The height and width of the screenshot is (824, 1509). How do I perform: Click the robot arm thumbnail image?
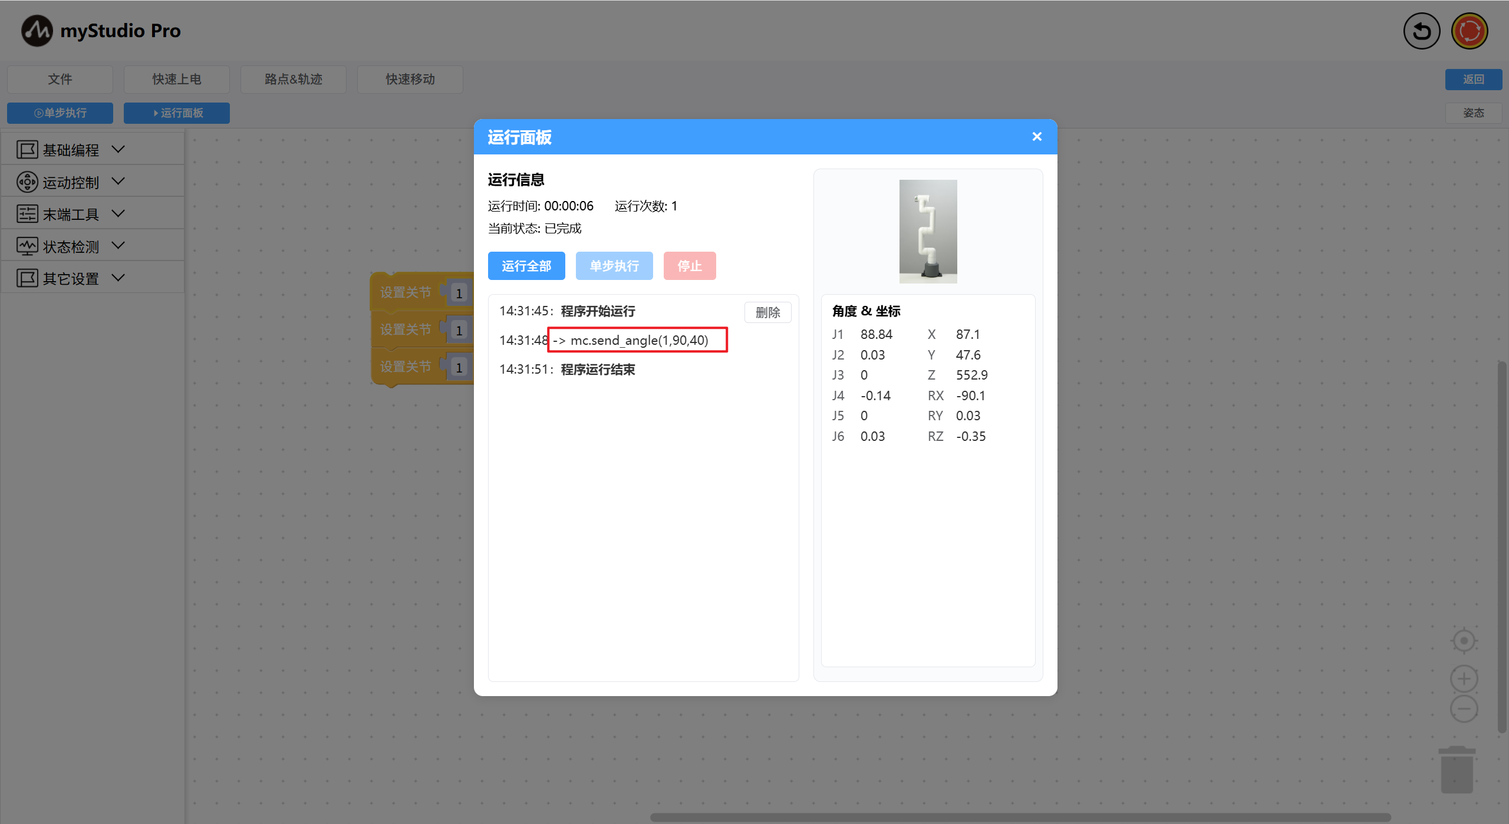928,231
